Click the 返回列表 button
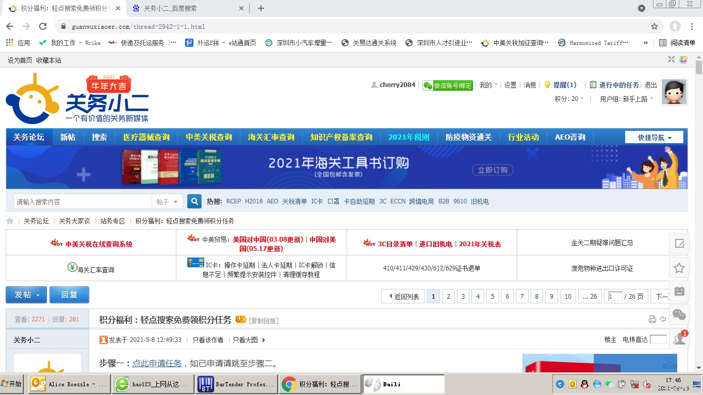703x395 pixels. point(403,296)
